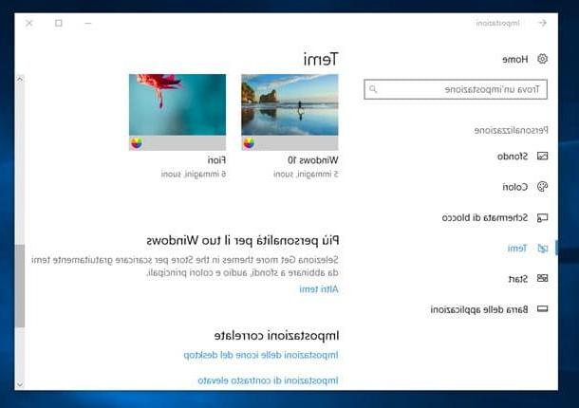Viewport: 579px width, 408px height.
Task: Open the Start settings section
Action: click(x=518, y=279)
